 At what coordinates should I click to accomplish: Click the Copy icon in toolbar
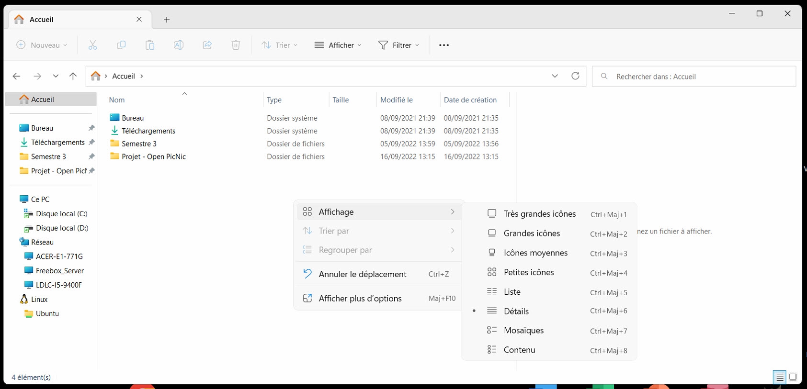click(x=121, y=45)
